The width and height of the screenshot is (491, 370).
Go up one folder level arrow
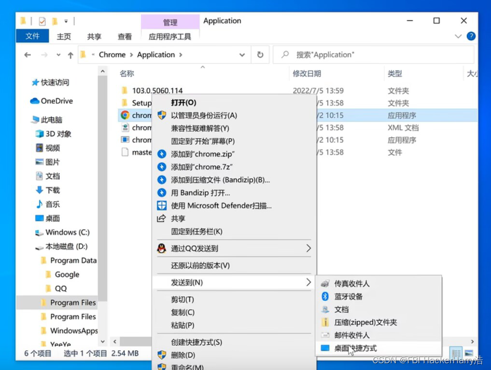(x=70, y=55)
